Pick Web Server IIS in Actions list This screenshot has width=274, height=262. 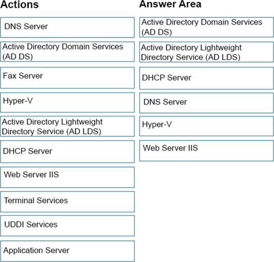pyautogui.click(x=67, y=177)
